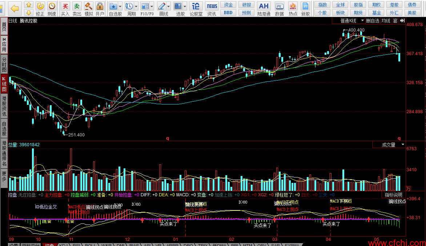Click the 删自选 button
426x246 pixels.
(x=372, y=21)
